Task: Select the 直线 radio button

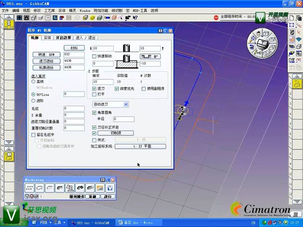Action: click(x=33, y=81)
